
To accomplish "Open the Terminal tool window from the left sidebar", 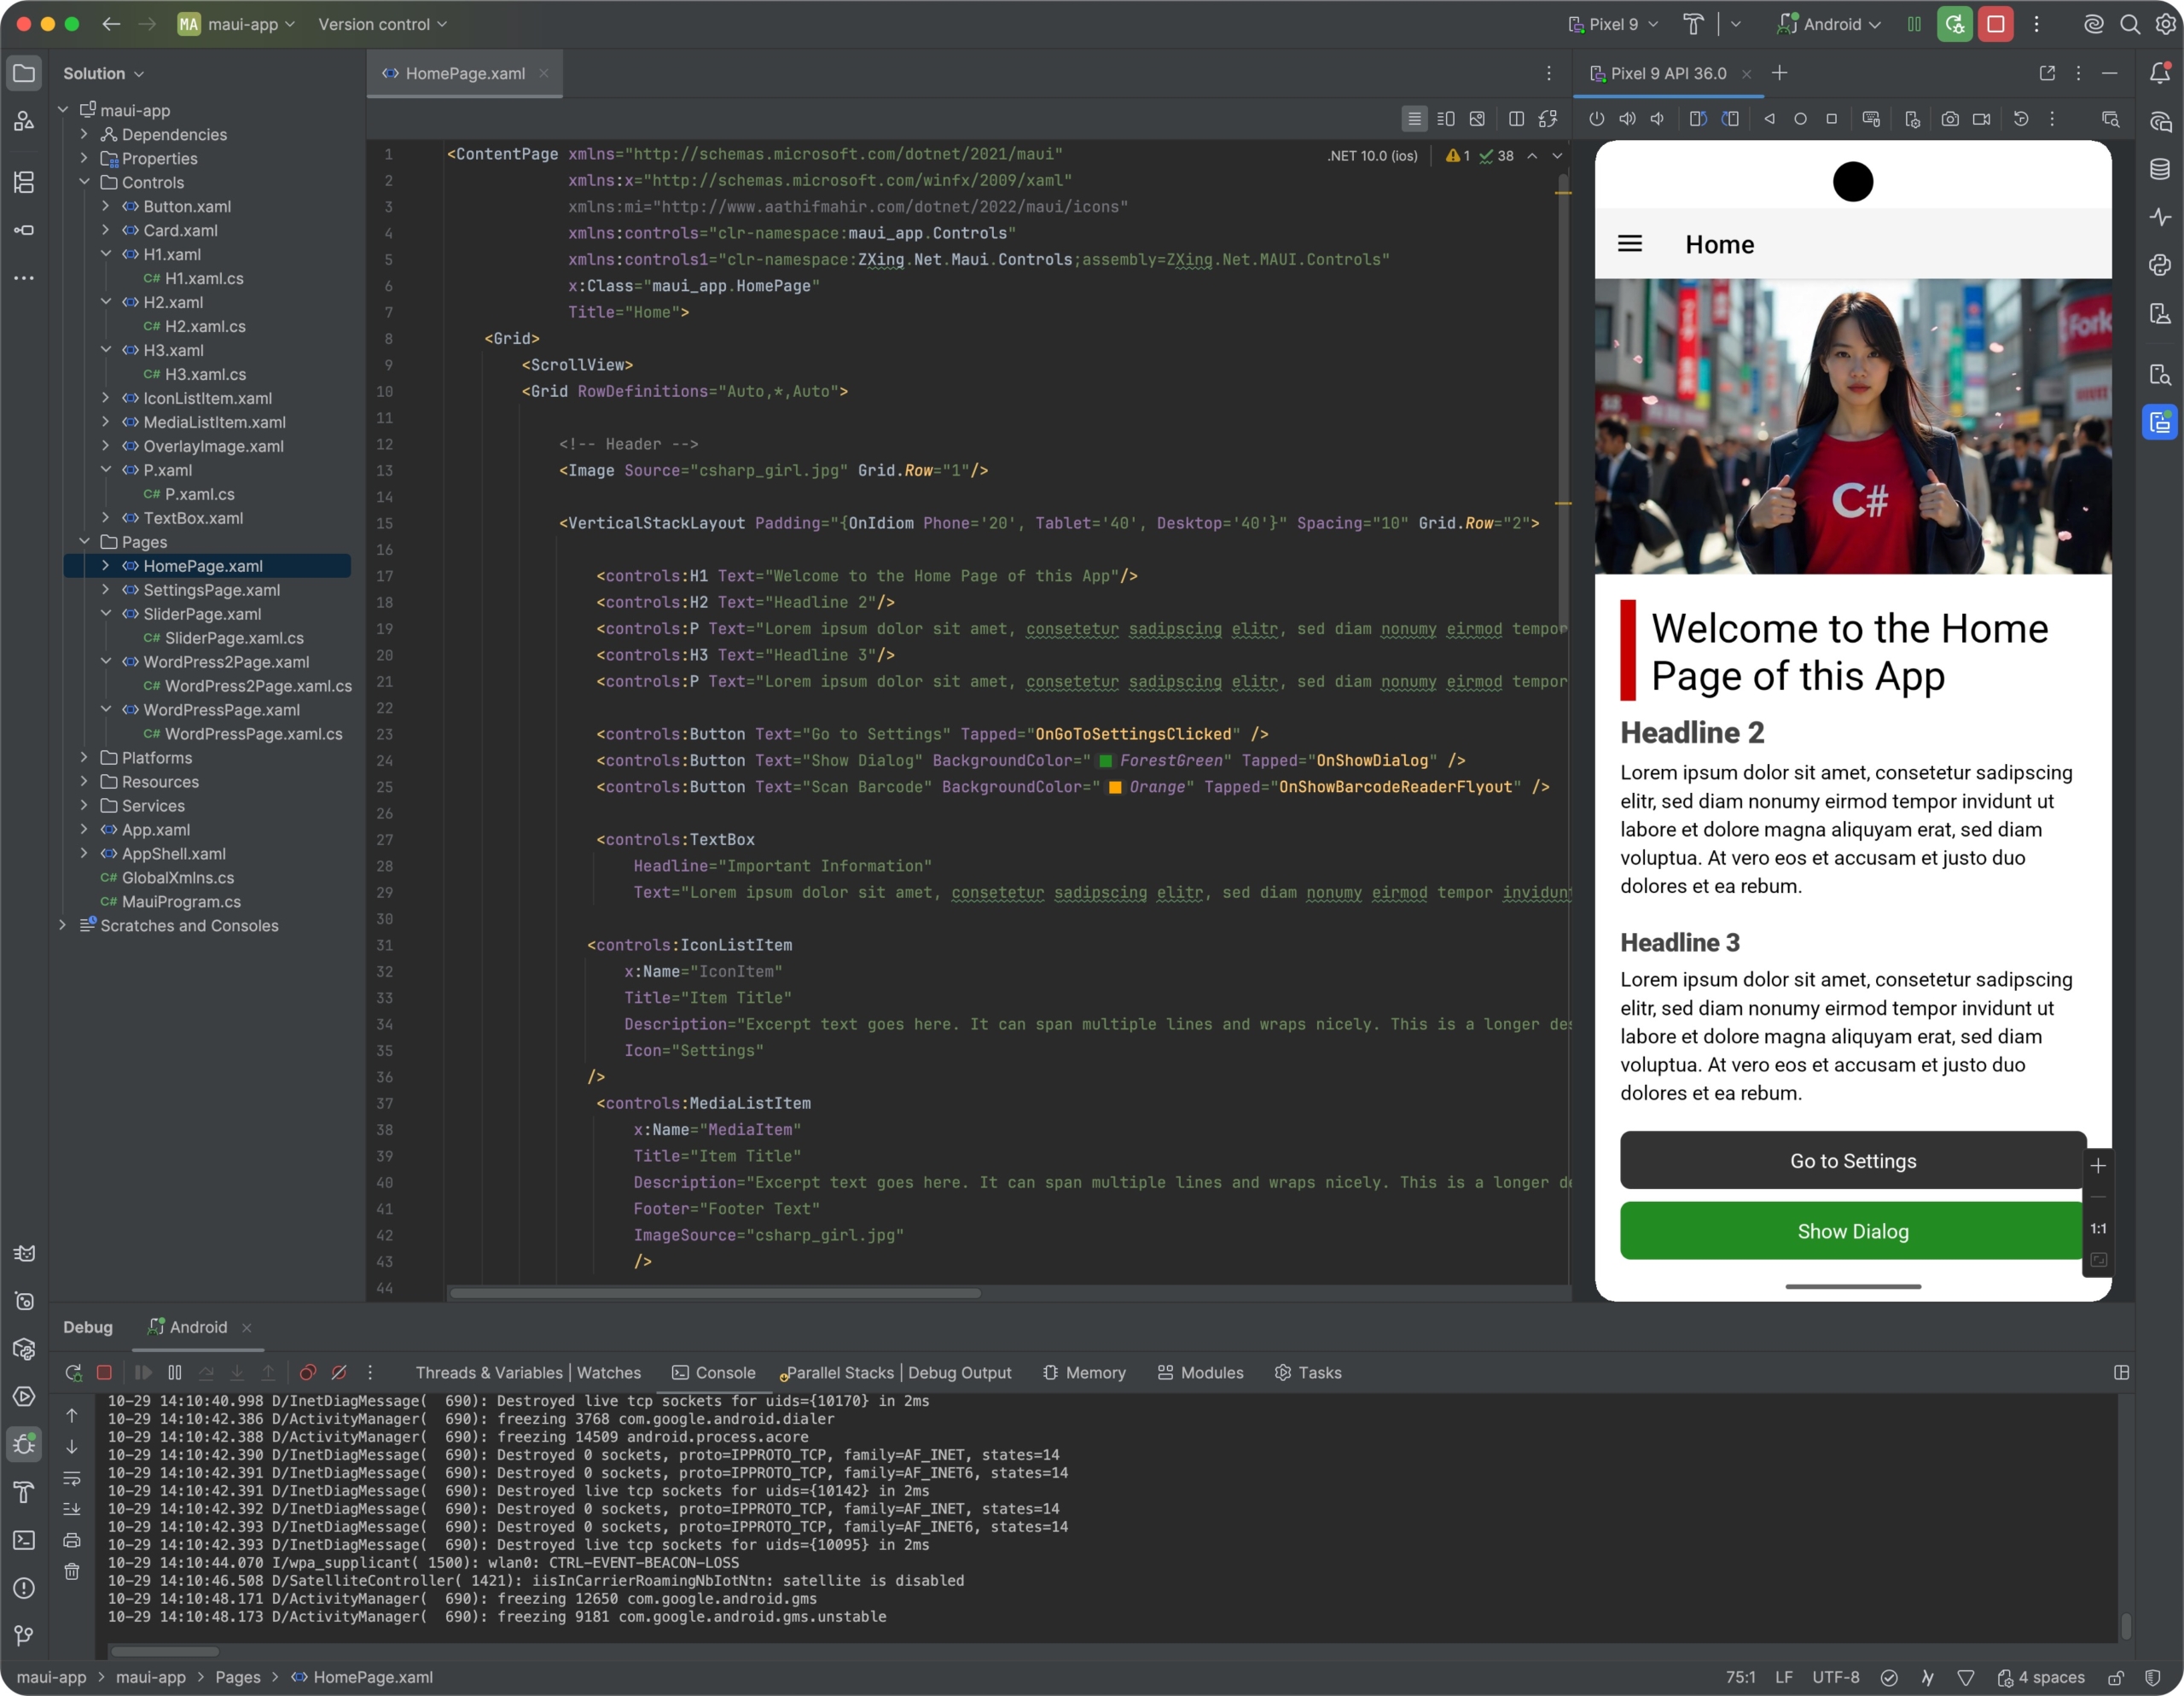I will tap(24, 1541).
